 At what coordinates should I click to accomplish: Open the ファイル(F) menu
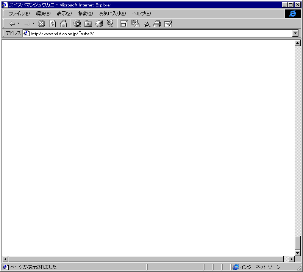19,14
